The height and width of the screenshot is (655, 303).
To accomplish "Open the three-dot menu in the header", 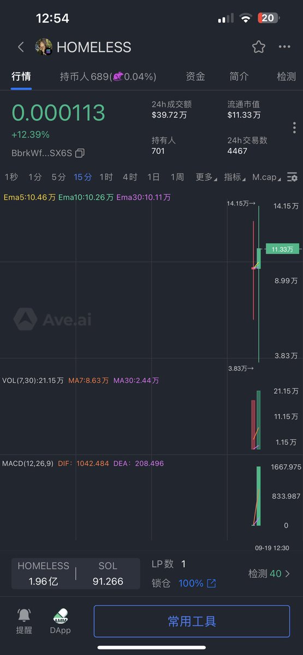I will pos(284,47).
